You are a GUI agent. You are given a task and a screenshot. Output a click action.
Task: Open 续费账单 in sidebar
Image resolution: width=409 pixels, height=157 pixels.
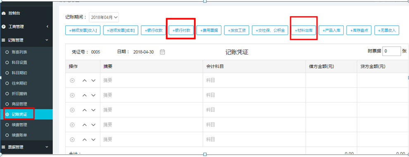click(19, 135)
